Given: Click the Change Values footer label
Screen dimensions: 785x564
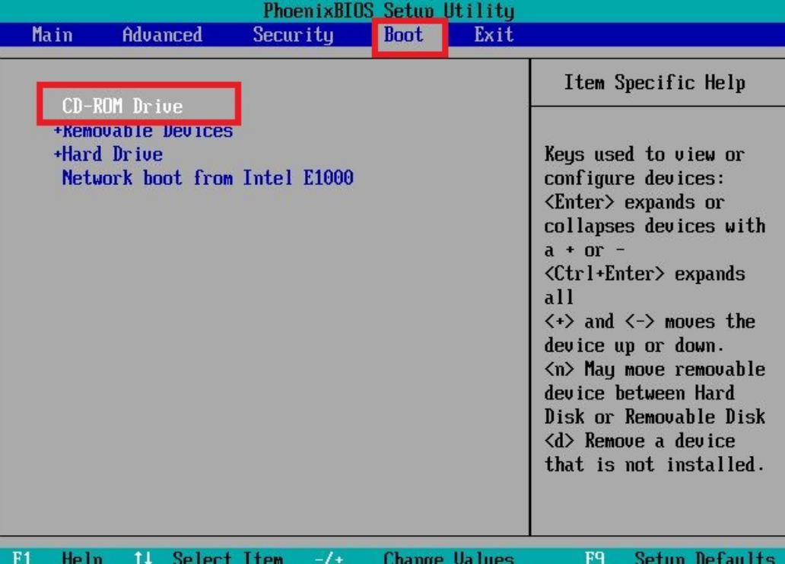Looking at the screenshot, I should click(448, 558).
